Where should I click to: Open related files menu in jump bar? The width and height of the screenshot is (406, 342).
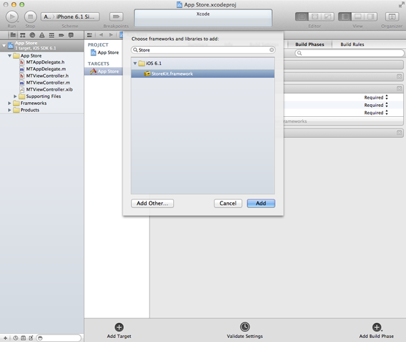pyautogui.click(x=89, y=35)
